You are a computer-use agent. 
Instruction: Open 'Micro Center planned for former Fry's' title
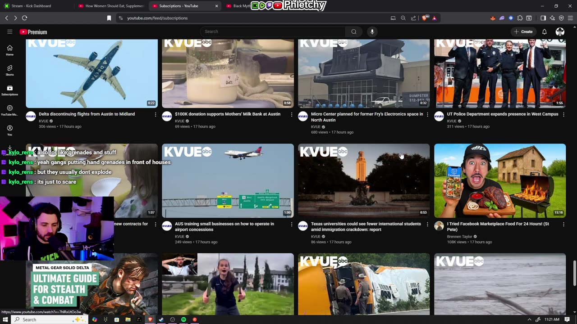[367, 117]
